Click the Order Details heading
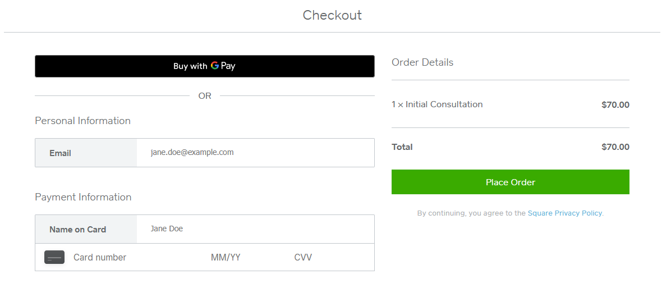Image resolution: width=671 pixels, height=297 pixels. tap(422, 62)
